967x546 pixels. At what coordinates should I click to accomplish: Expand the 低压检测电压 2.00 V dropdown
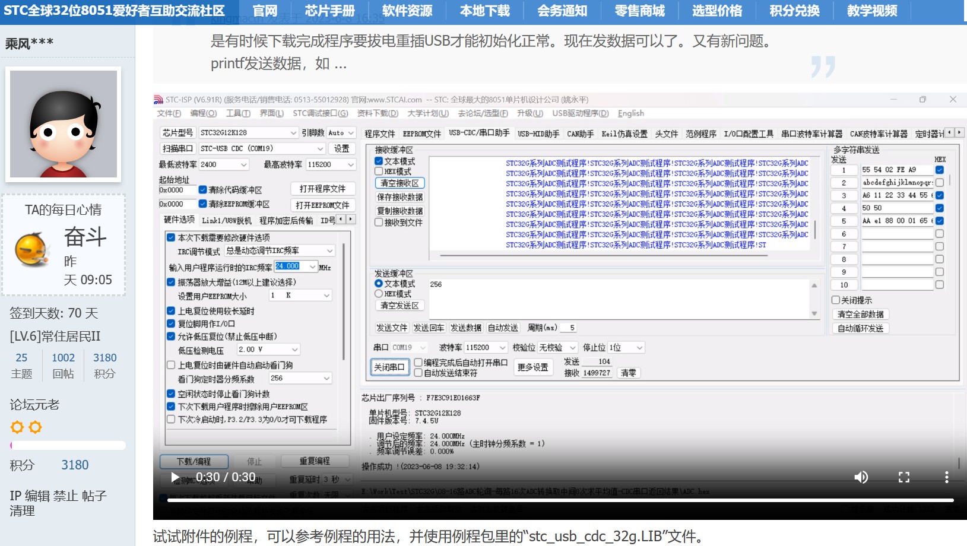point(294,350)
